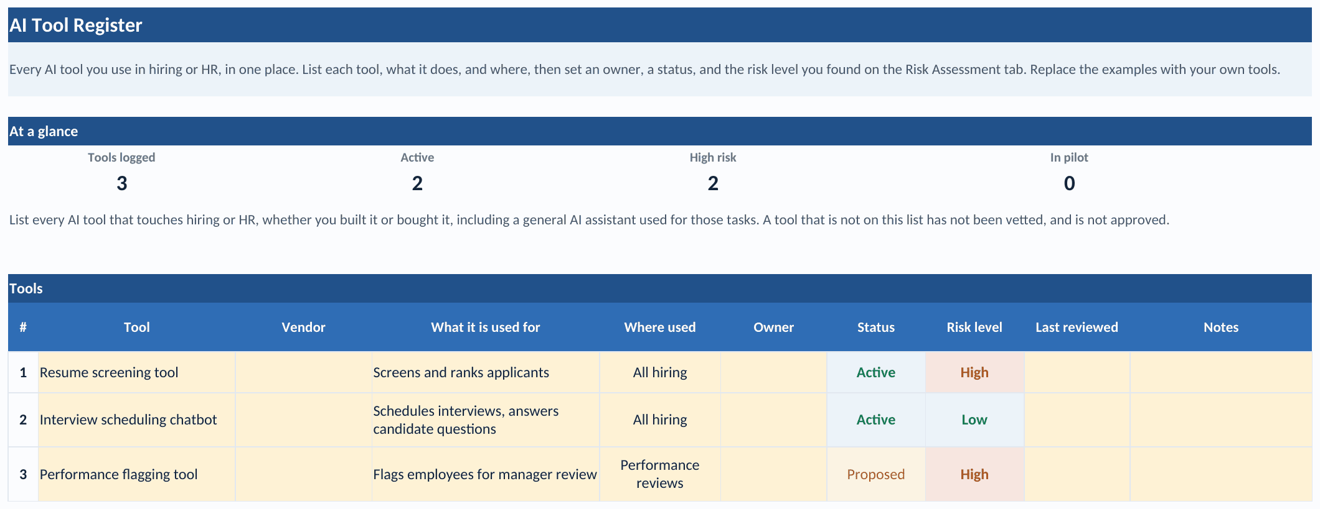
Task: Select the High risk summary label
Action: (x=713, y=157)
